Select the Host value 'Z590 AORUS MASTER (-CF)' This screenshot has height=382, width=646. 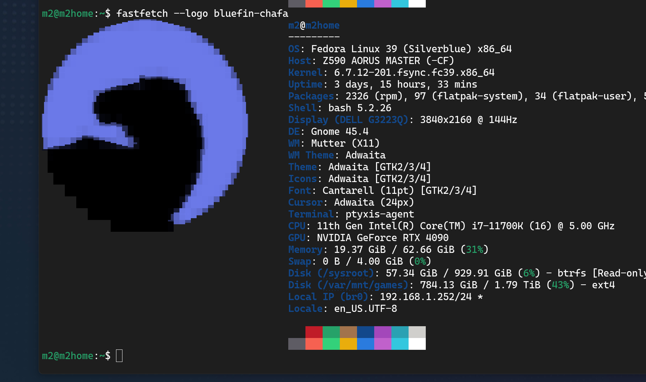tap(389, 61)
